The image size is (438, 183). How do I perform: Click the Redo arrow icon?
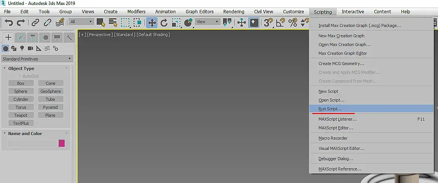click(21, 22)
